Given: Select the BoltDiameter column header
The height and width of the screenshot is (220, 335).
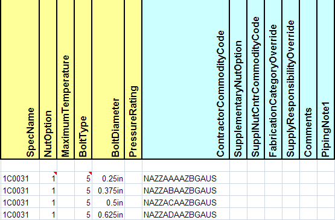Looking at the screenshot, I should click(x=108, y=80).
